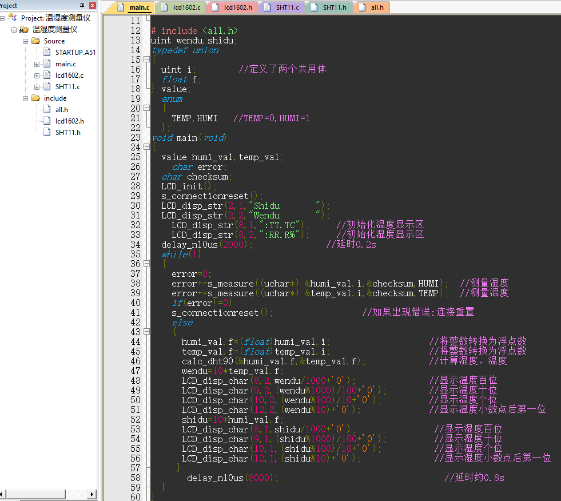Viewport: 561px width, 501px height.
Task: Expand the lcd1602.c tree node
Action: click(37, 75)
